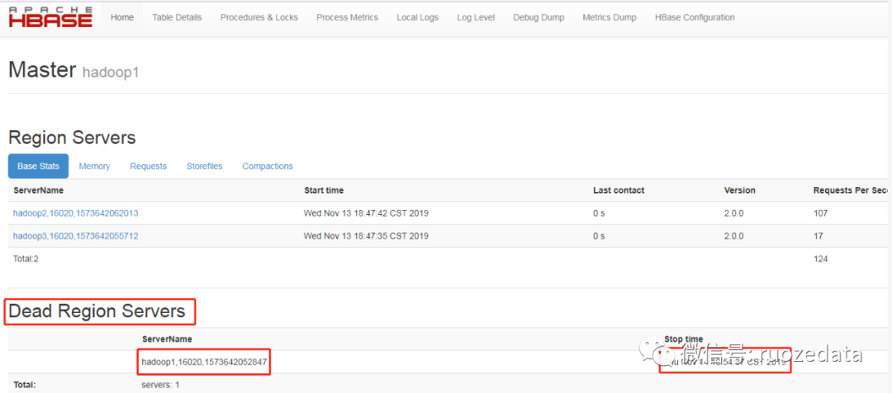This screenshot has width=892, height=393.
Task: Open Procedures & Locks page
Action: pos(259,17)
